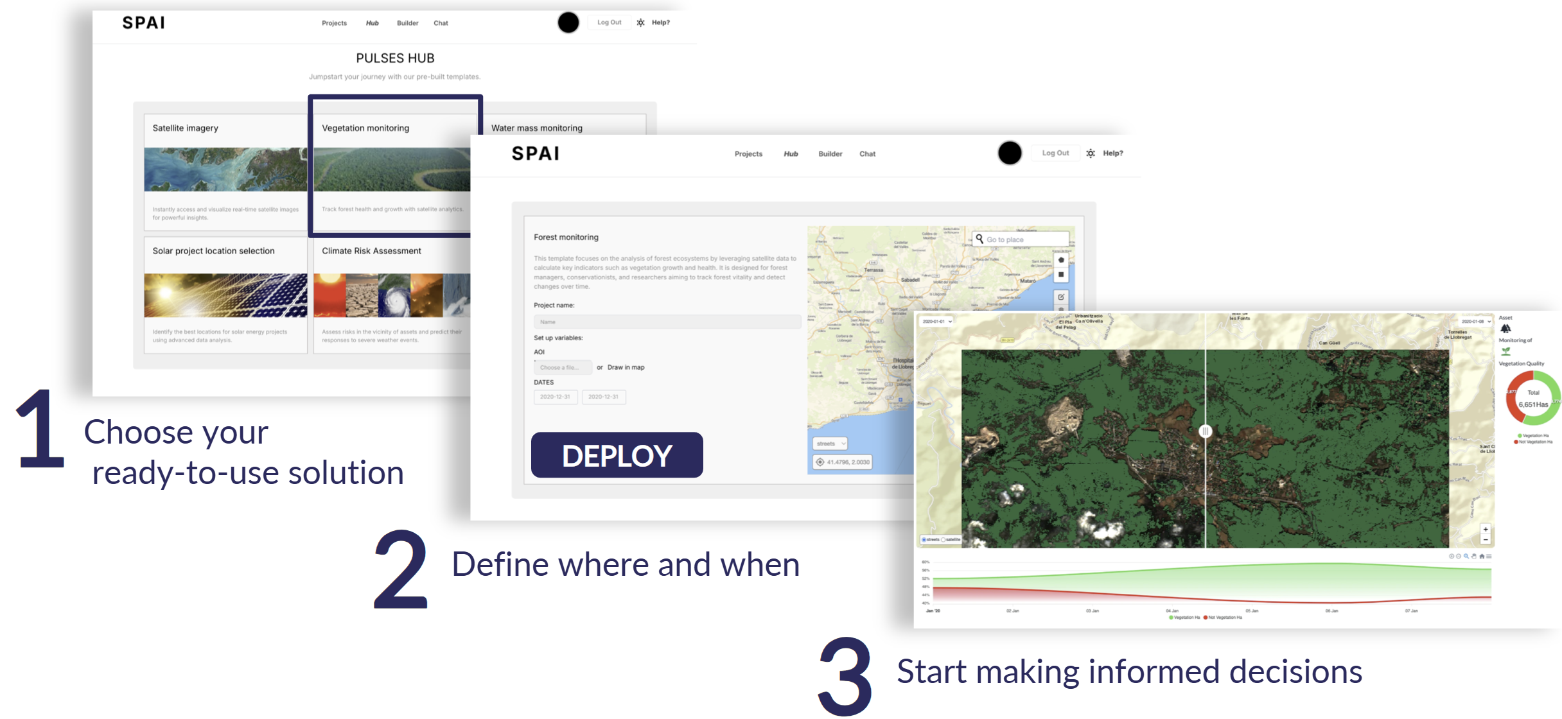
Task: Select the polygon draw tool on map
Action: (1061, 260)
